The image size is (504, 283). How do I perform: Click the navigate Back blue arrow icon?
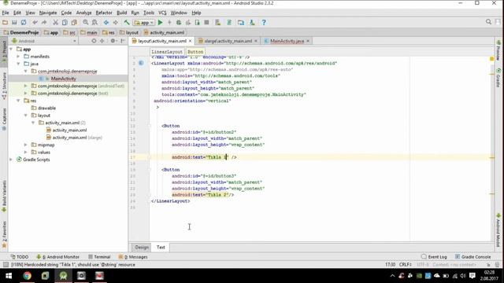coord(106,23)
